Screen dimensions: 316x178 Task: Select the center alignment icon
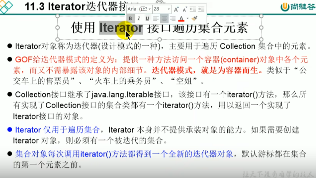click(x=165, y=18)
